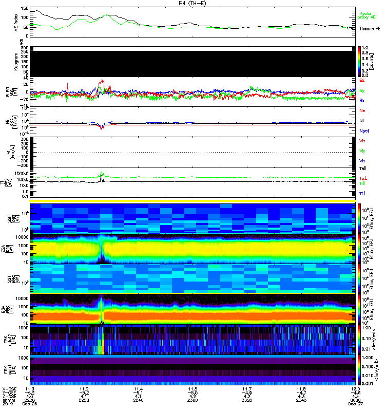Click the 0000 time tick label
Viewport: 385px width, 411px height.
[x=355, y=400]
